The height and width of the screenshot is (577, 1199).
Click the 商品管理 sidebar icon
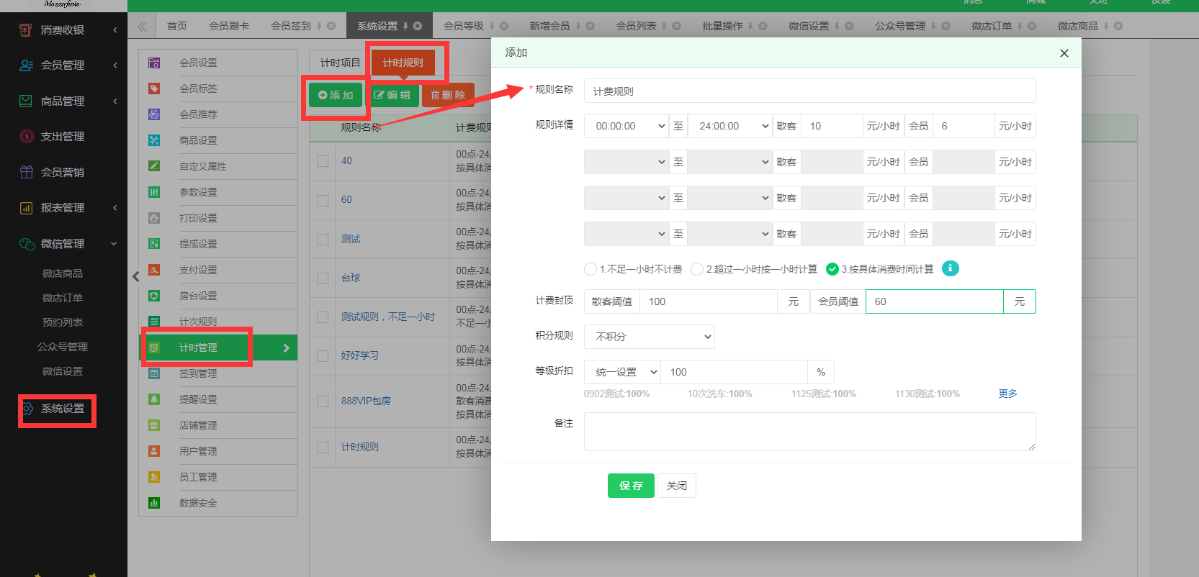[x=26, y=101]
